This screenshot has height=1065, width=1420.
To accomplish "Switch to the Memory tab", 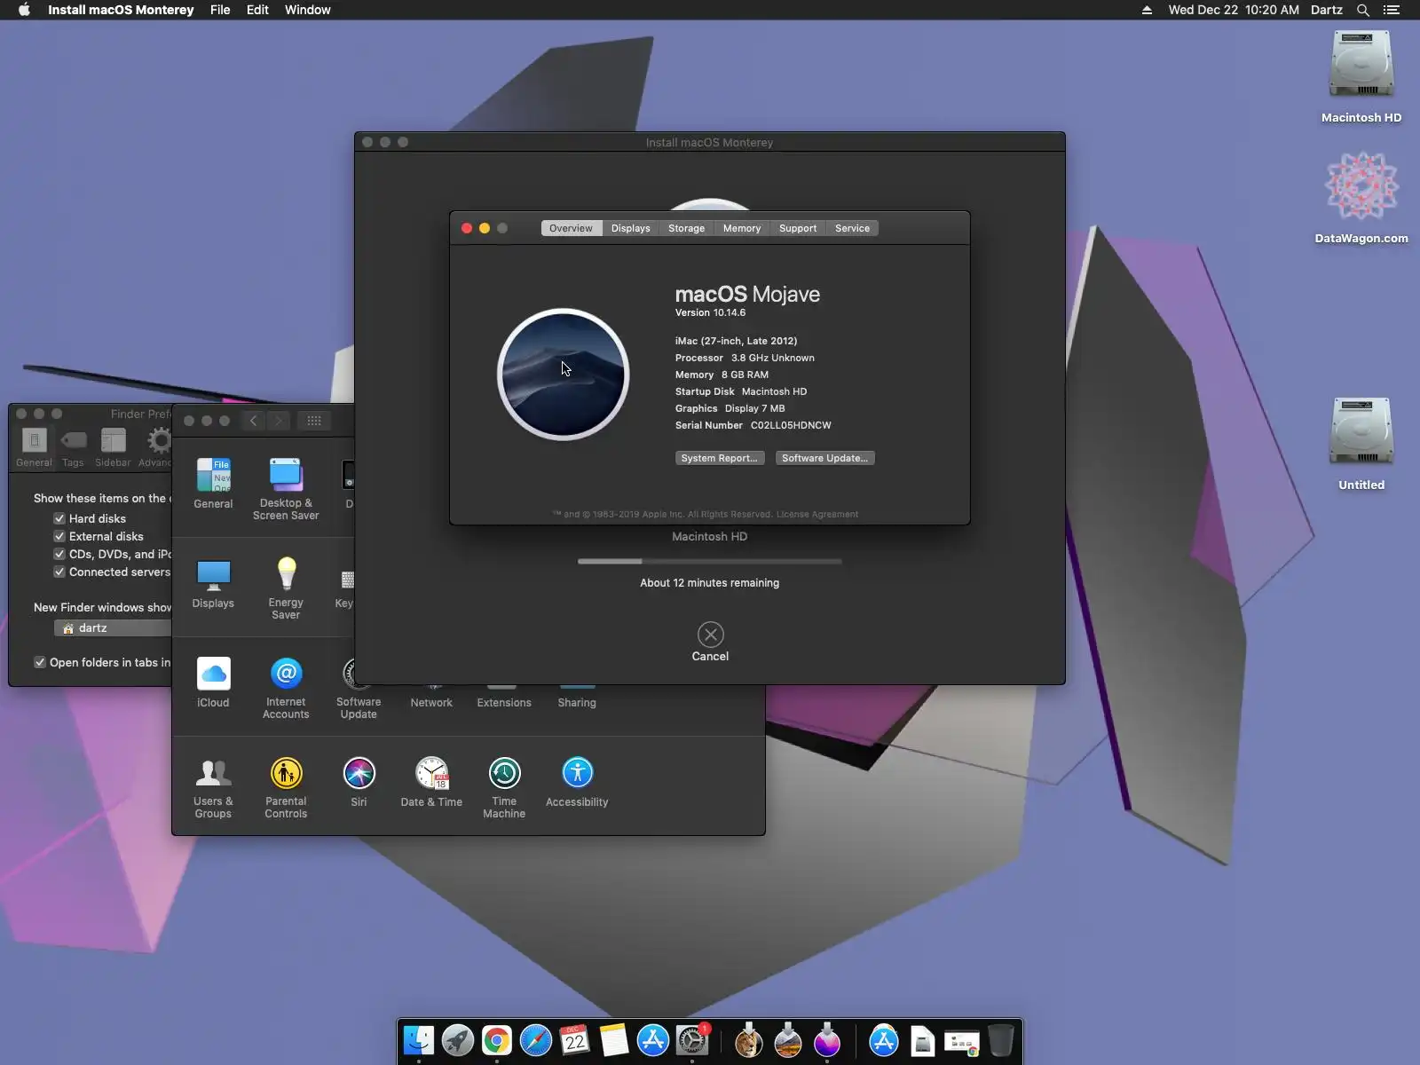I will [x=742, y=228].
